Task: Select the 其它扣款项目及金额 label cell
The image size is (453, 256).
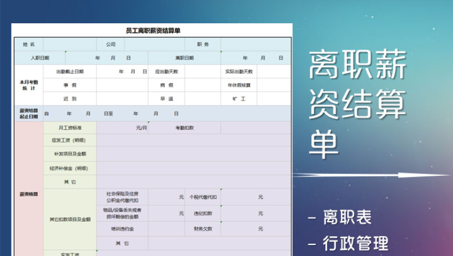Action: click(70, 219)
